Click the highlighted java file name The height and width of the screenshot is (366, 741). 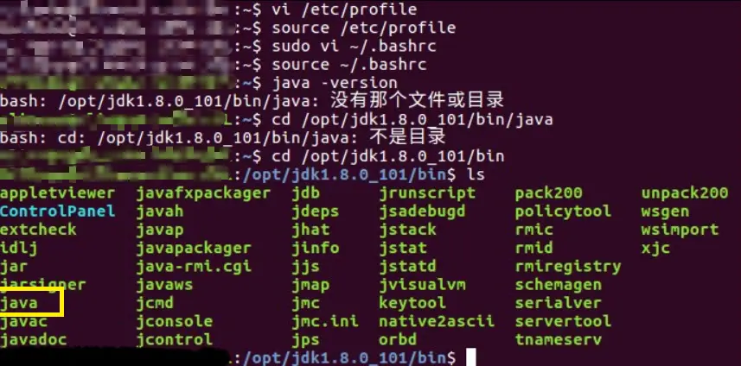coord(19,303)
